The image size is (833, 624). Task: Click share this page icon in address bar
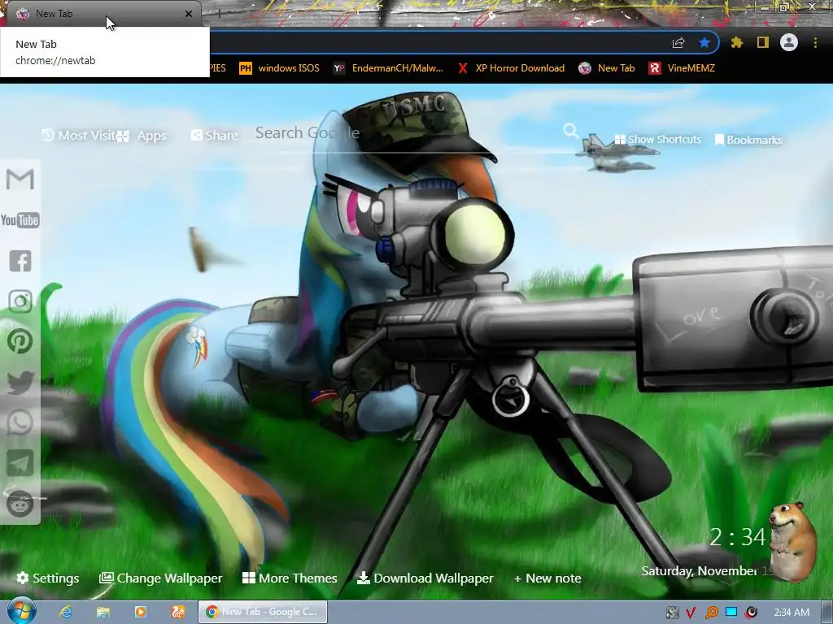tap(678, 43)
